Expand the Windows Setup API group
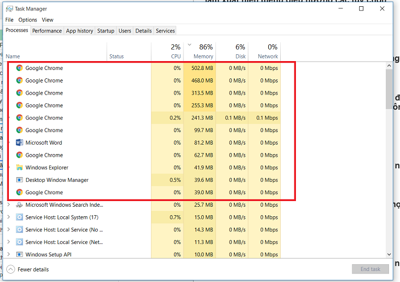The image size is (400, 282). click(9, 254)
